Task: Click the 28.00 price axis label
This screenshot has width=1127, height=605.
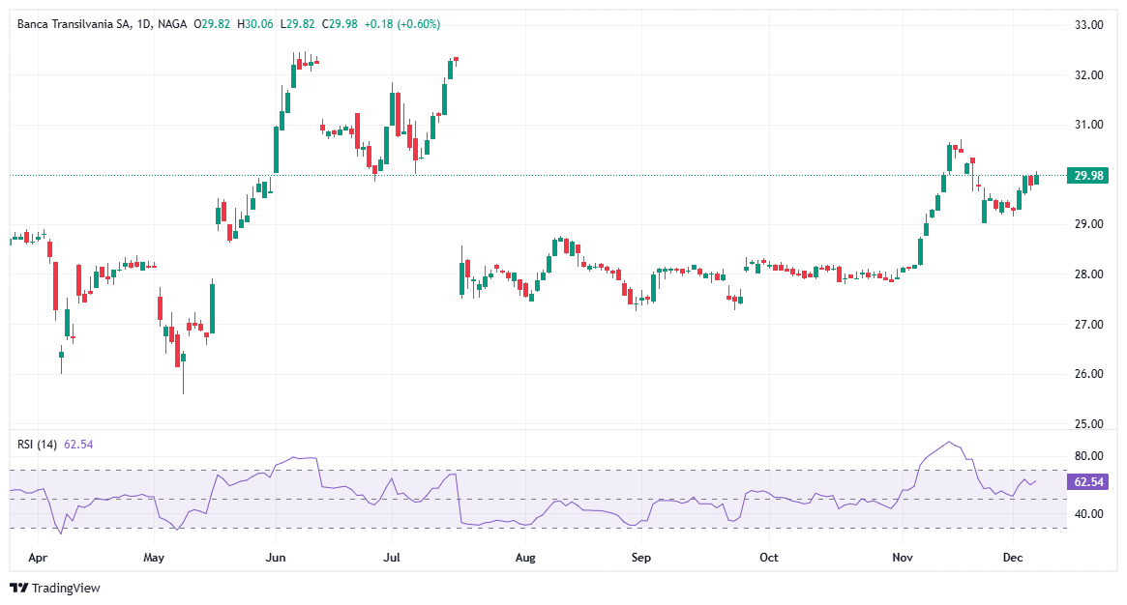Action: coord(1088,274)
